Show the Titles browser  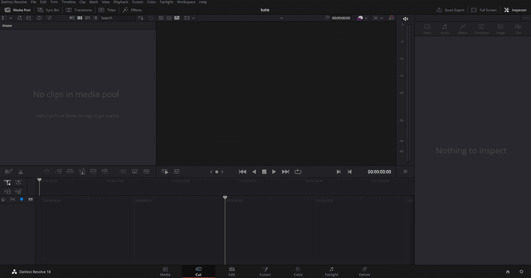107,10
